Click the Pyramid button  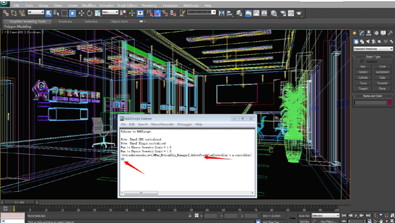click(382, 83)
